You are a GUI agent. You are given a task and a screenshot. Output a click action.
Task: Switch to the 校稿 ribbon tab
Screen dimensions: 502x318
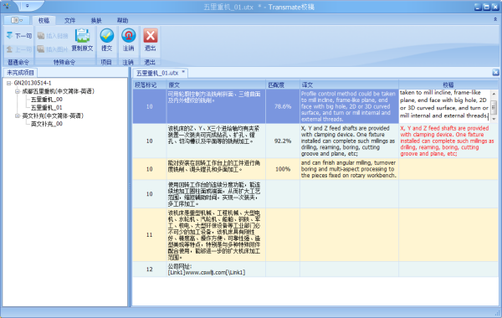44,20
